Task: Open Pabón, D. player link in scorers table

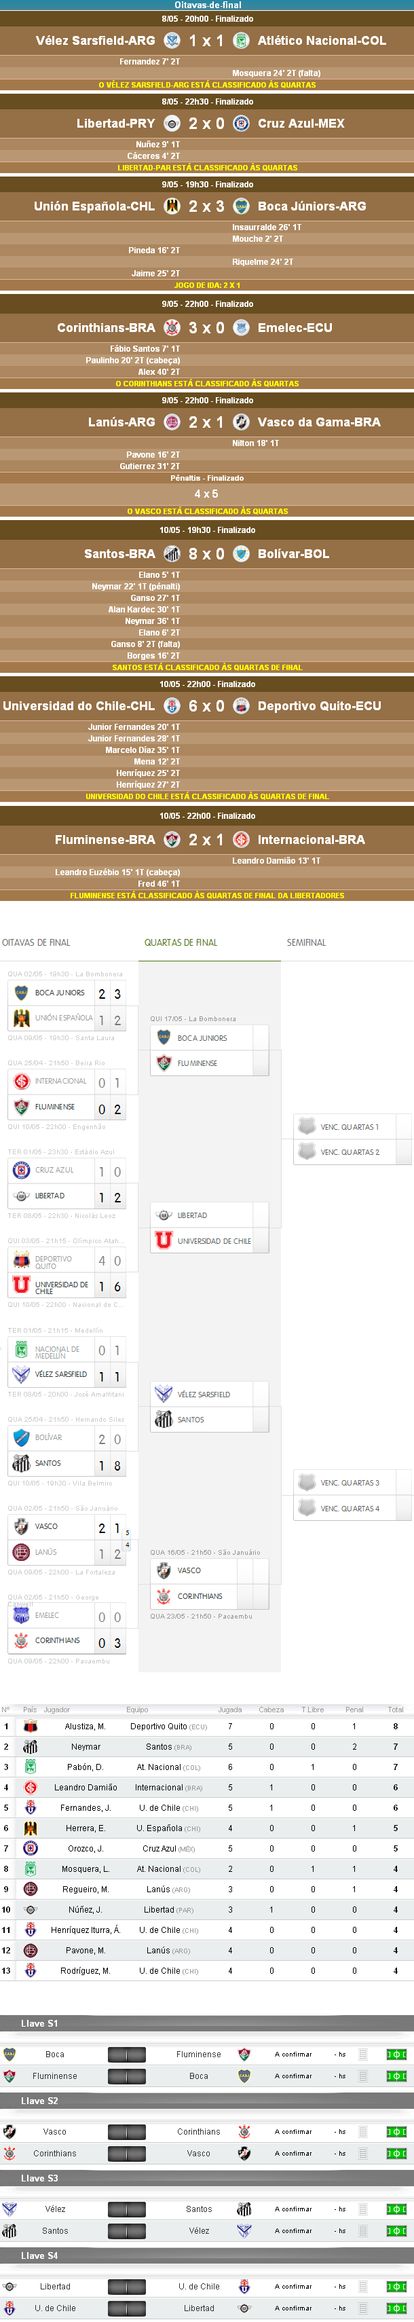Action: pyautogui.click(x=85, y=1767)
